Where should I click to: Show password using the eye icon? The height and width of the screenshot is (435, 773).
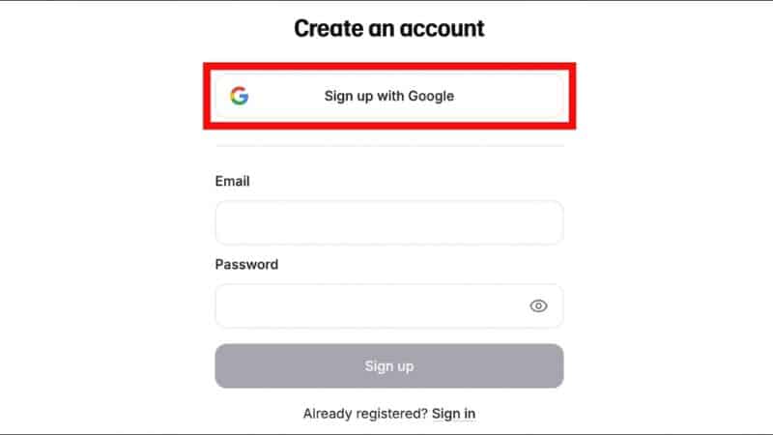[538, 305]
